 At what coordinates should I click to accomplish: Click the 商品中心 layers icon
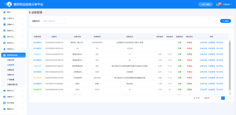click(4, 31)
